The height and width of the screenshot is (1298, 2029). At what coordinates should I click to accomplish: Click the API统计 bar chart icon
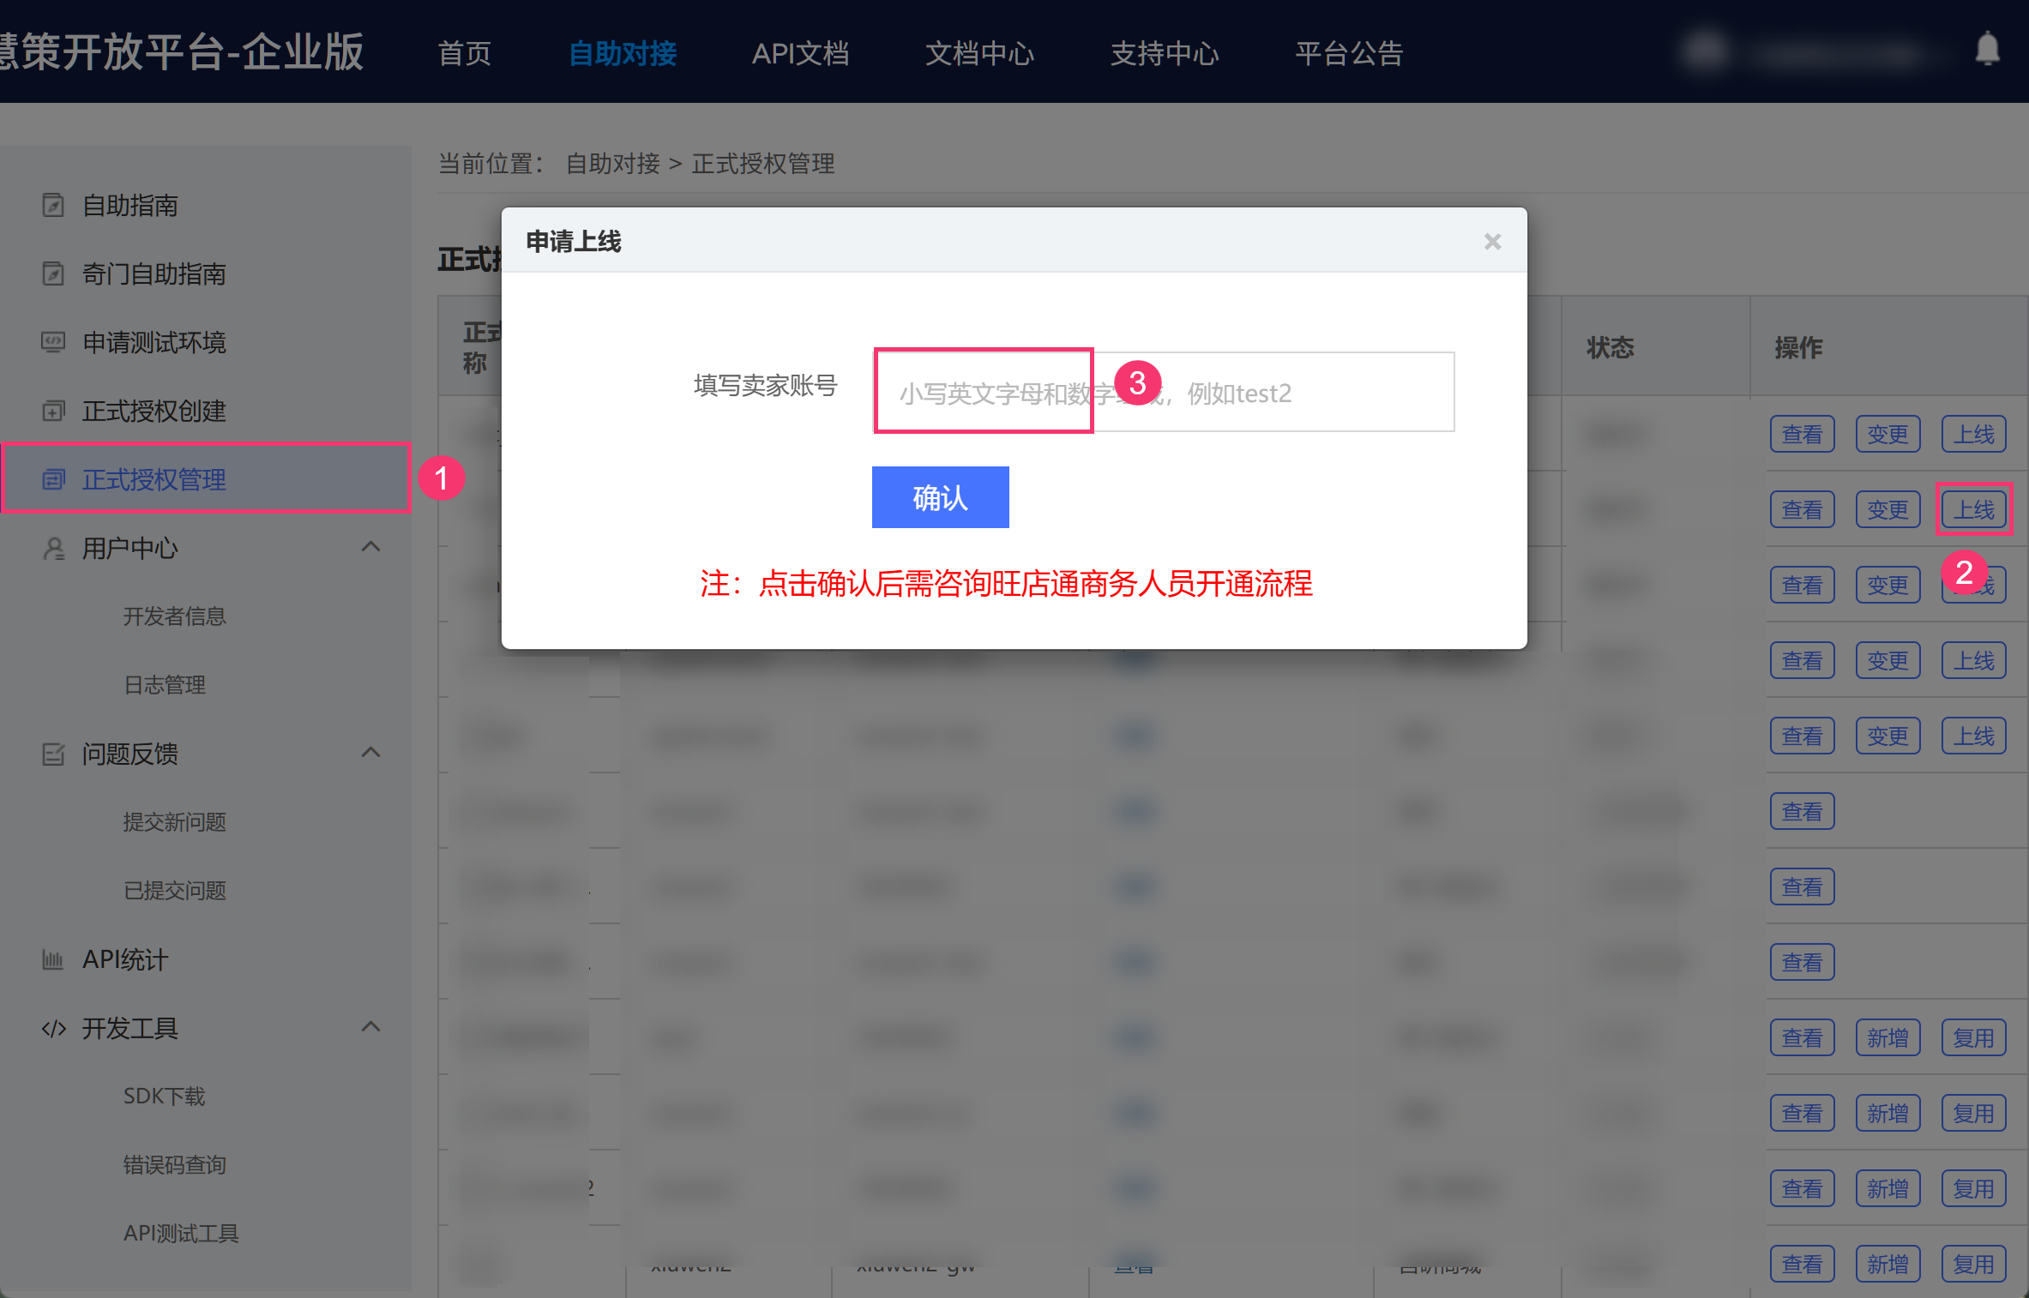tap(53, 960)
